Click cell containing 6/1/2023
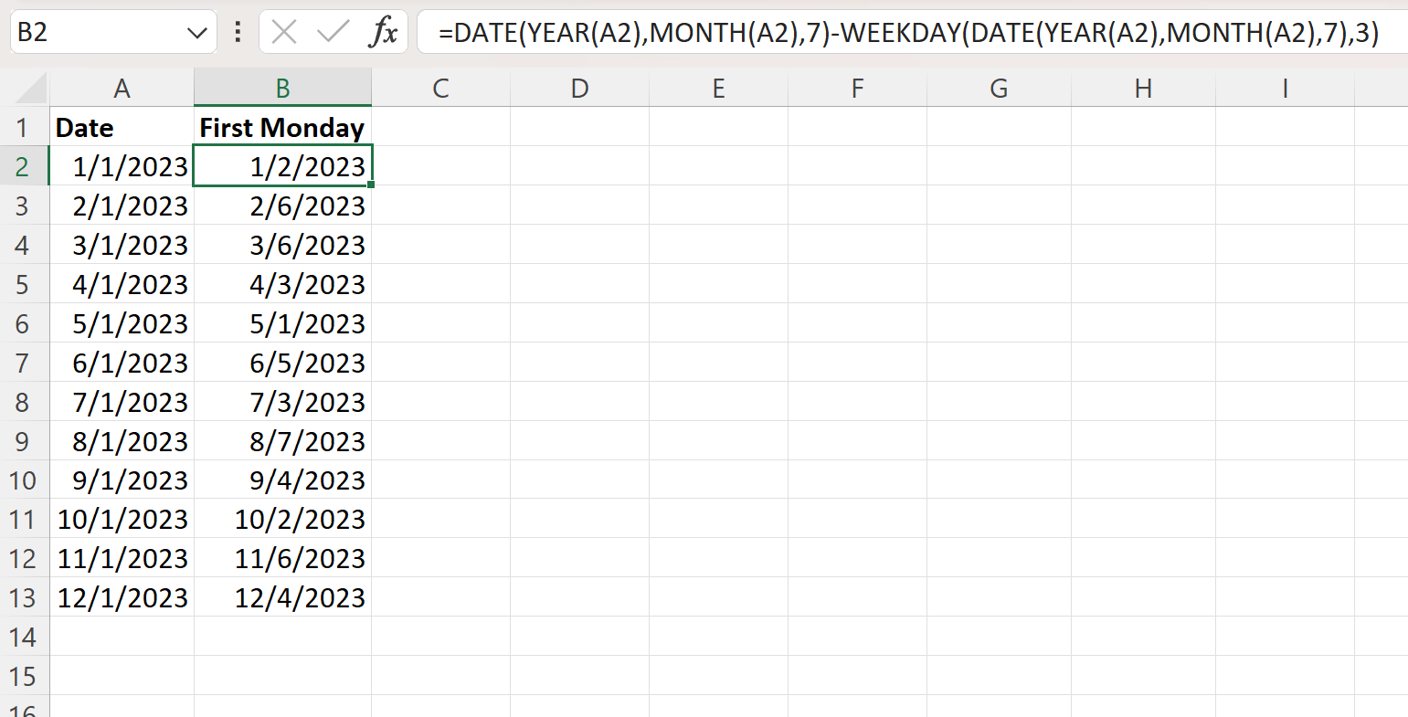This screenshot has width=1408, height=717. pos(122,363)
